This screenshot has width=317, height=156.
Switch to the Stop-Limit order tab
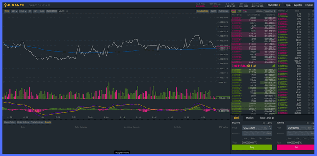pos(265,118)
